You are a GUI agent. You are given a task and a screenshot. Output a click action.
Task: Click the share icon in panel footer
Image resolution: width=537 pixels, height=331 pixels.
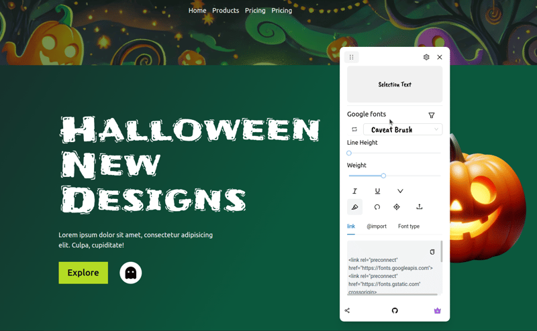pyautogui.click(x=347, y=310)
